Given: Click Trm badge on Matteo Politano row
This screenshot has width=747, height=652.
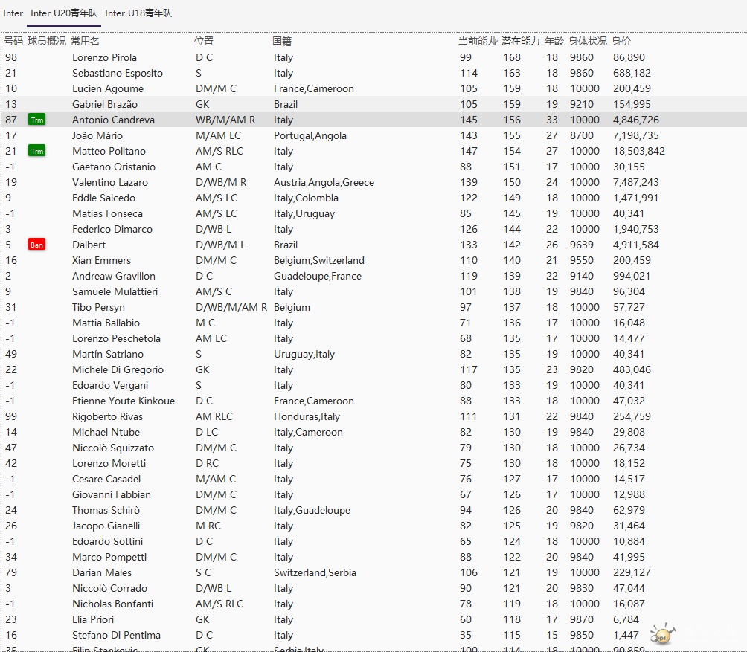Looking at the screenshot, I should point(36,152).
